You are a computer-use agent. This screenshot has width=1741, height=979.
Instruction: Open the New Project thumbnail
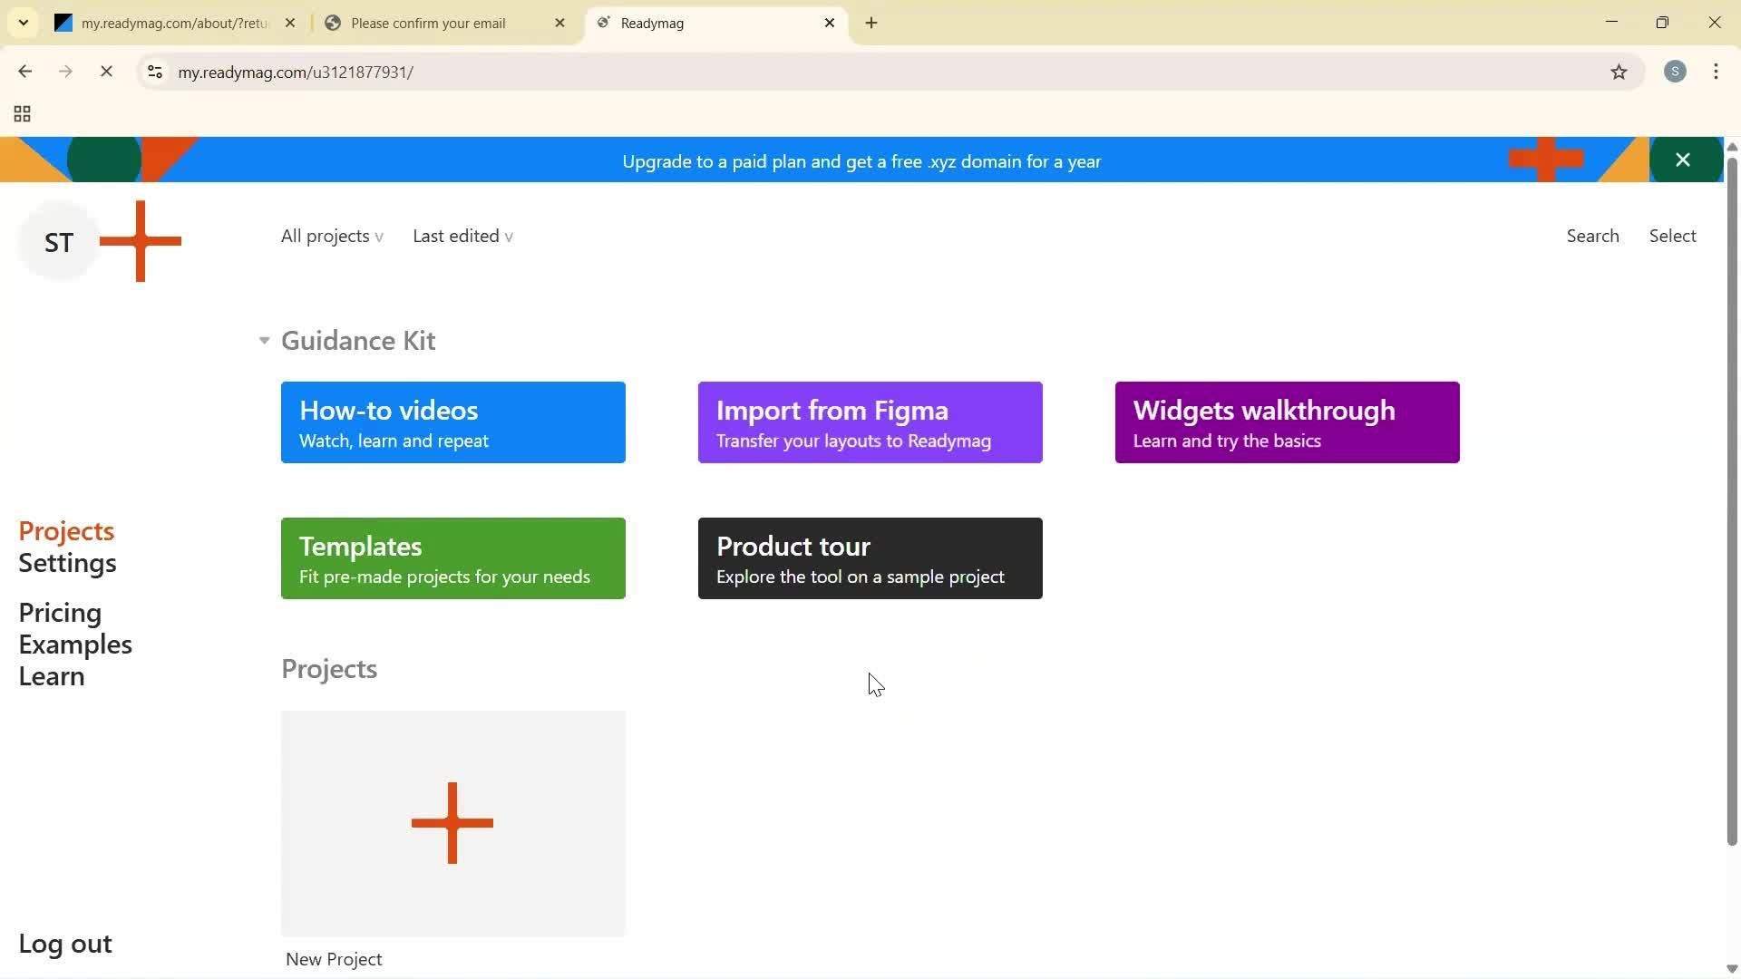click(452, 823)
